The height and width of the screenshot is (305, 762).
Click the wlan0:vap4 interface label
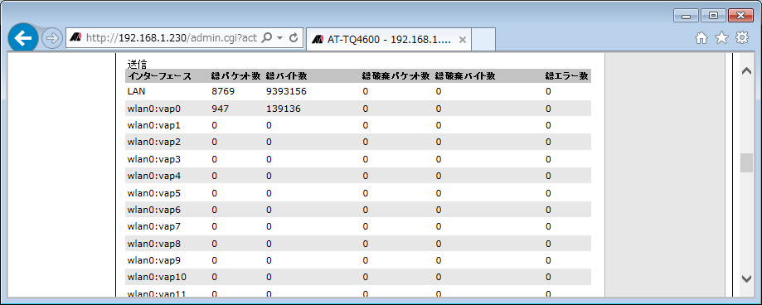(x=153, y=176)
